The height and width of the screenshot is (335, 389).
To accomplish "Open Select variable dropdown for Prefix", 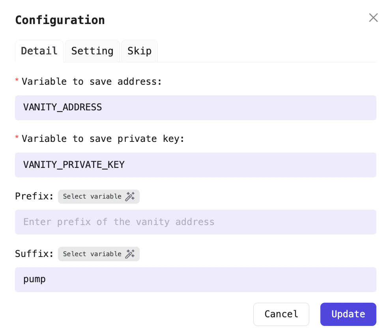I will [x=99, y=196].
